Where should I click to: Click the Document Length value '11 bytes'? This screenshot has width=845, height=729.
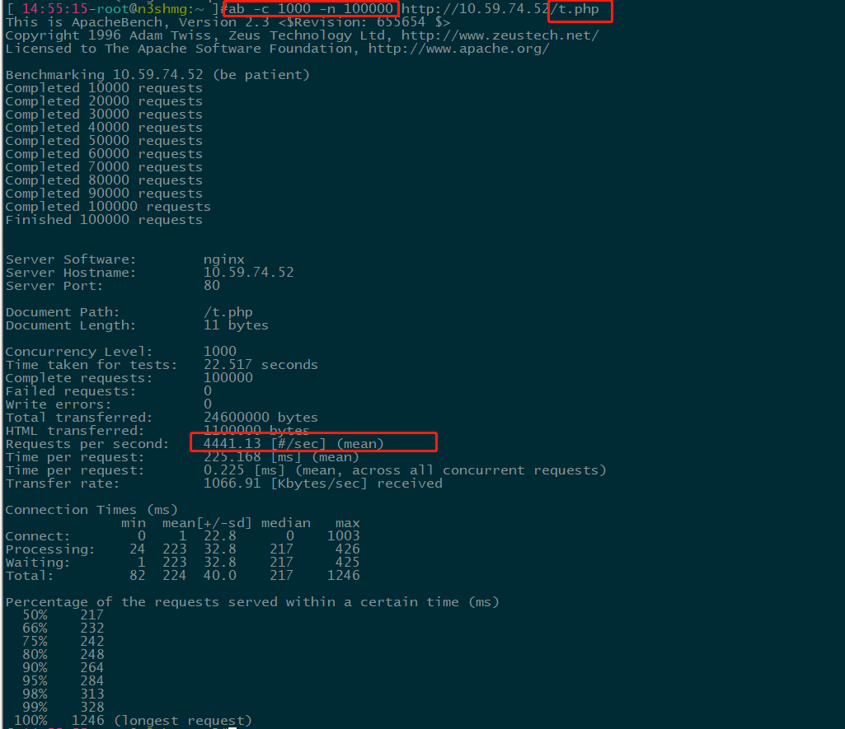pyautogui.click(x=236, y=325)
